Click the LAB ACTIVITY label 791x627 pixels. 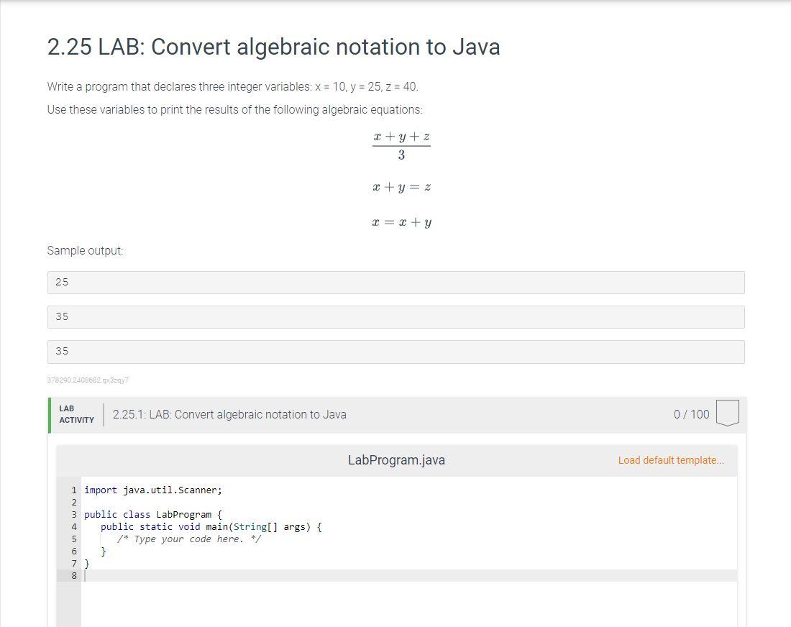coord(76,414)
